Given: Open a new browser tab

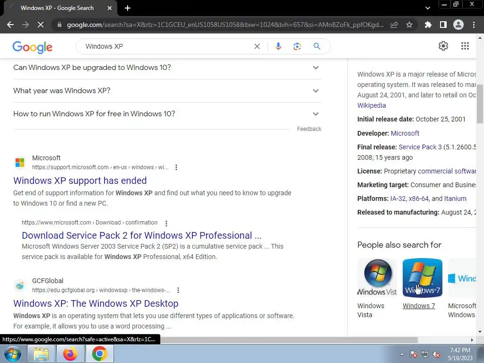Looking at the screenshot, I should pyautogui.click(x=128, y=8).
